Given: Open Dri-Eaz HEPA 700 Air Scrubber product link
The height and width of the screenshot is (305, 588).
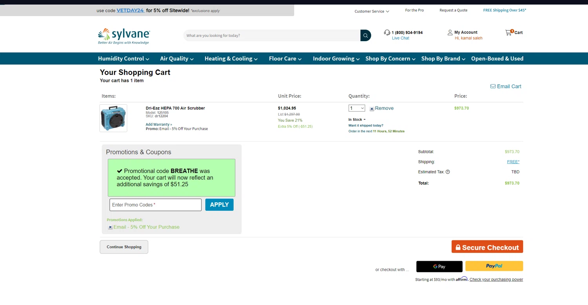Looking at the screenshot, I should coord(175,108).
